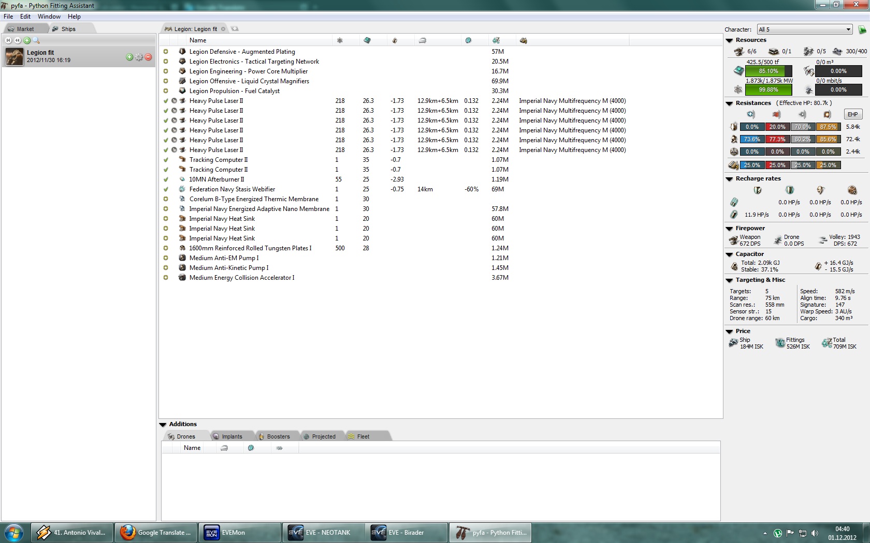Switch to the Boosters tab
The width and height of the screenshot is (870, 543).
pyautogui.click(x=278, y=436)
